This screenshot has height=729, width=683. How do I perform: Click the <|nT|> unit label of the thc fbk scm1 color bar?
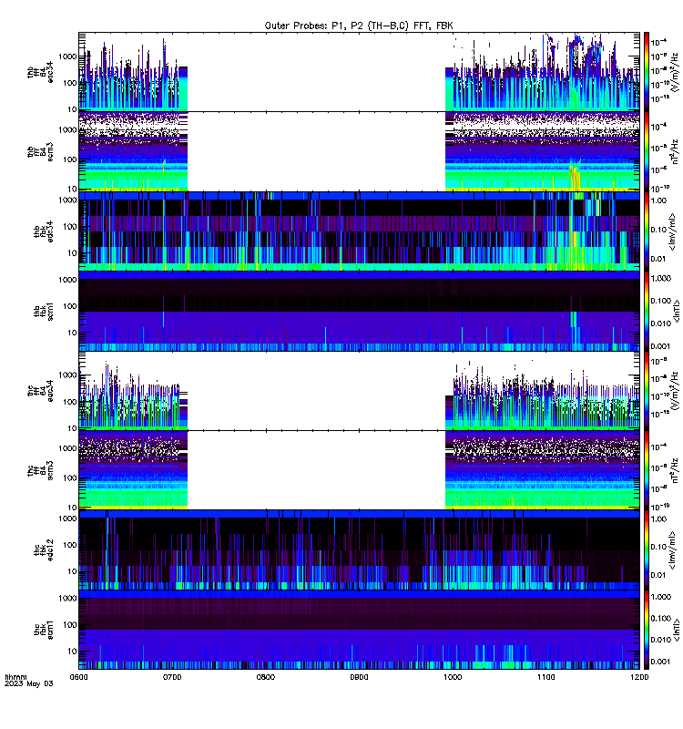coord(677,630)
